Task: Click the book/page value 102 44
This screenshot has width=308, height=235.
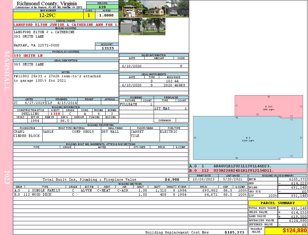Action: click(x=172, y=81)
